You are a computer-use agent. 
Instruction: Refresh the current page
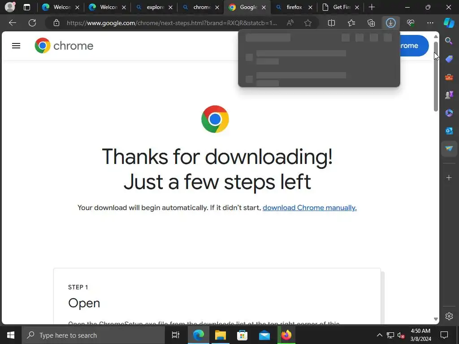point(32,23)
